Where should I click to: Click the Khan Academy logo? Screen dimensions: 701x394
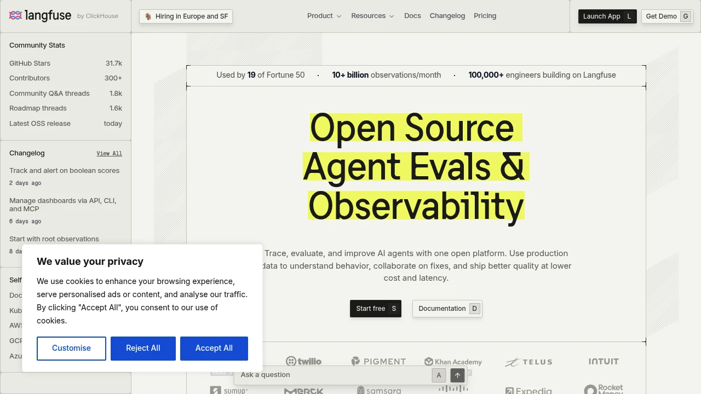click(453, 362)
